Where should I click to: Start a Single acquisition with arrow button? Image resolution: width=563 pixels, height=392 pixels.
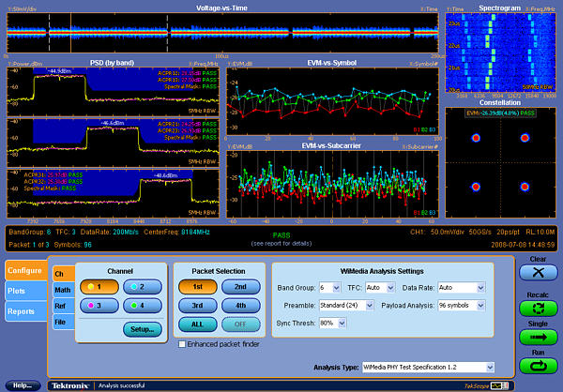pyautogui.click(x=537, y=339)
